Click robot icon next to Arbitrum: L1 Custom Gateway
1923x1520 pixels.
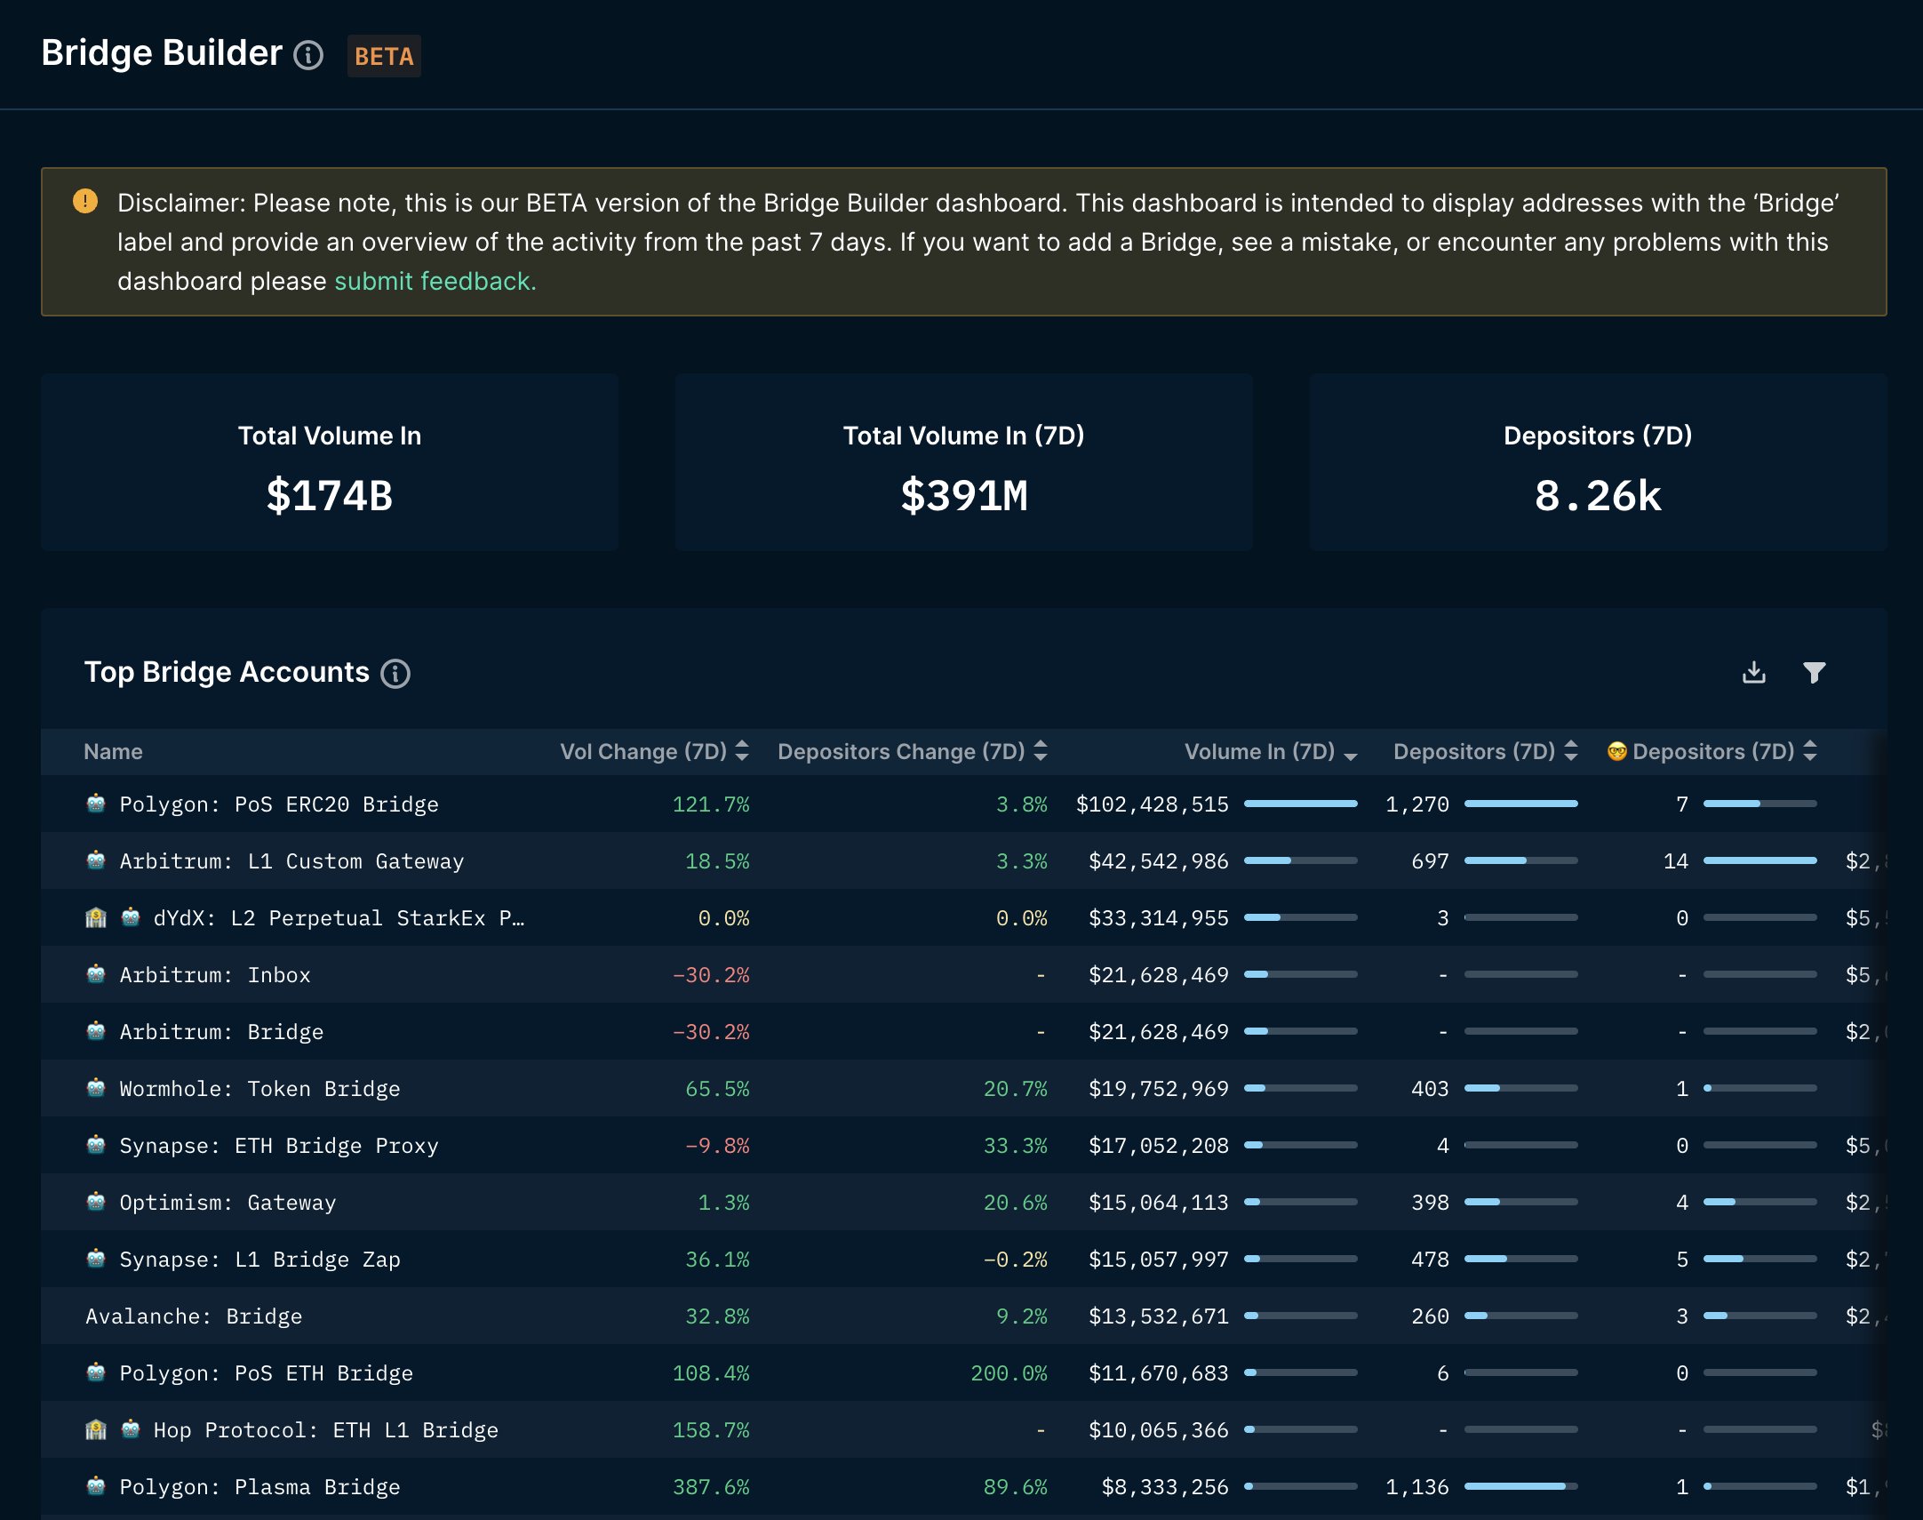click(x=96, y=860)
